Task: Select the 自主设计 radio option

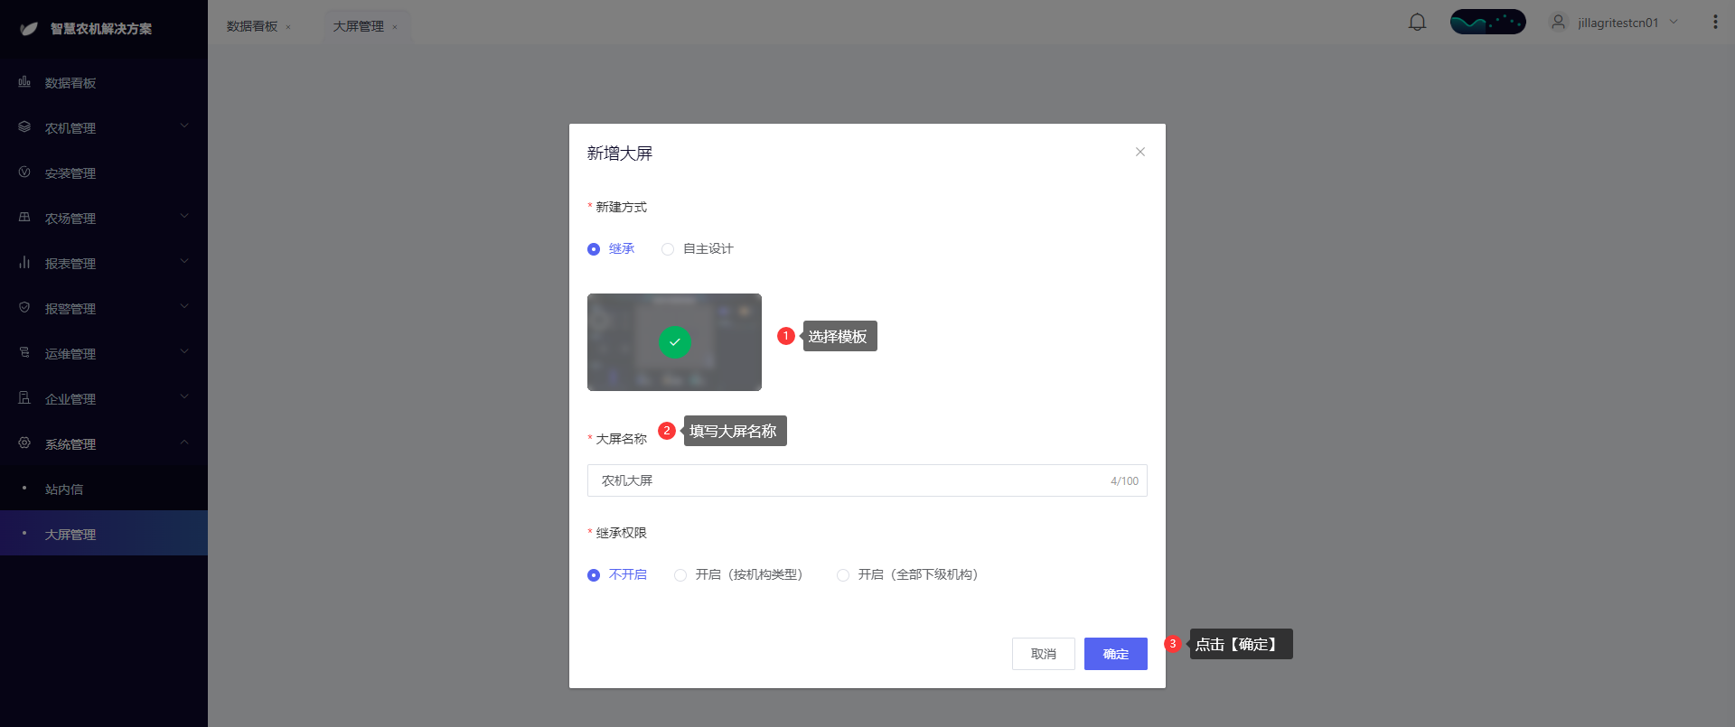Action: tap(668, 249)
